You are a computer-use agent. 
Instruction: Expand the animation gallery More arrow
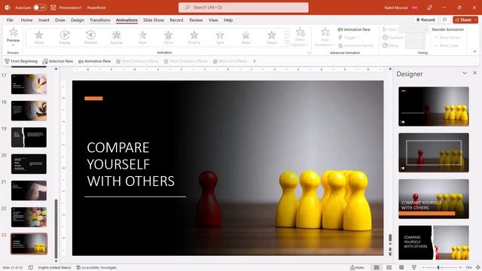click(287, 44)
